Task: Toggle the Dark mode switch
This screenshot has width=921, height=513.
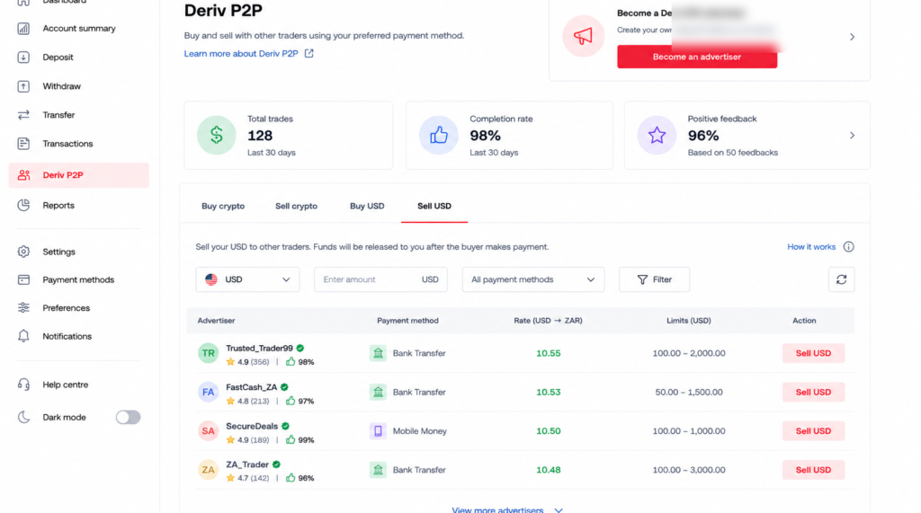Action: [128, 418]
